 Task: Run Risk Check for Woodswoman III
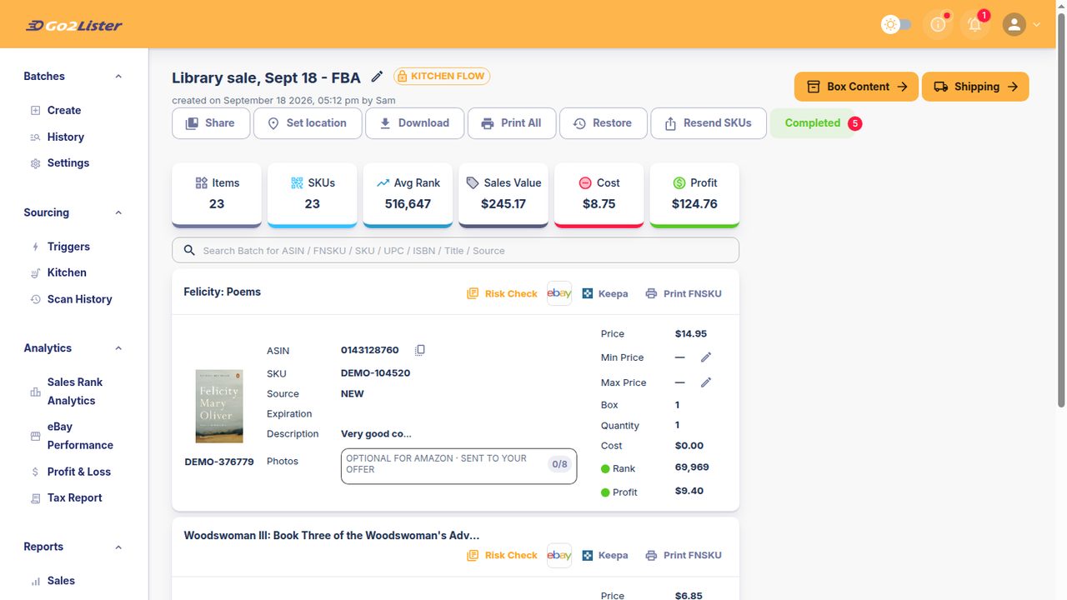(x=502, y=555)
